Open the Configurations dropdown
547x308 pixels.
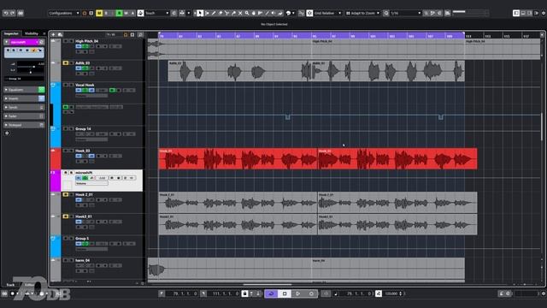pos(64,13)
